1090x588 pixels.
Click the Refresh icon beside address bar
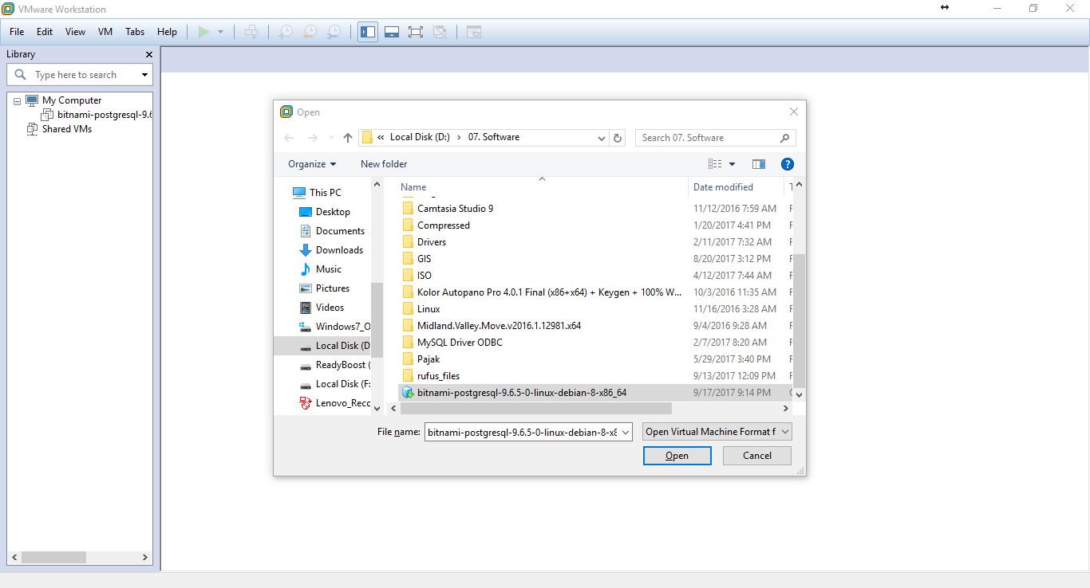click(x=618, y=138)
